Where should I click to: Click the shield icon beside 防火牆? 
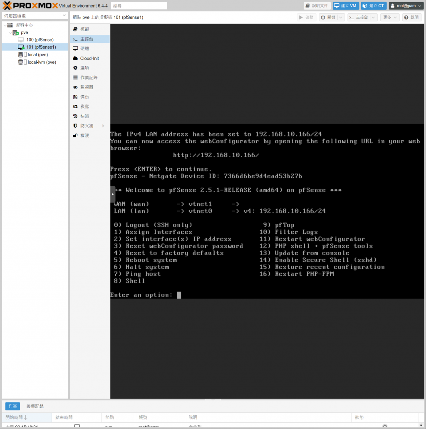pos(75,126)
